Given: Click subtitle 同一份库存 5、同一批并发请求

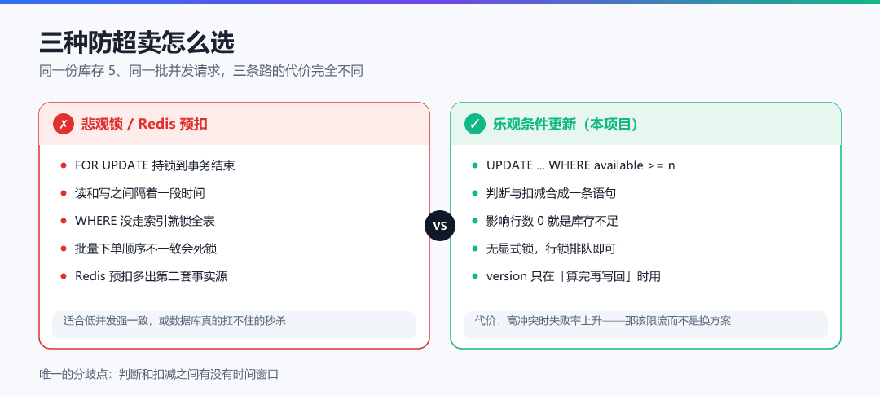Looking at the screenshot, I should (x=201, y=71).
